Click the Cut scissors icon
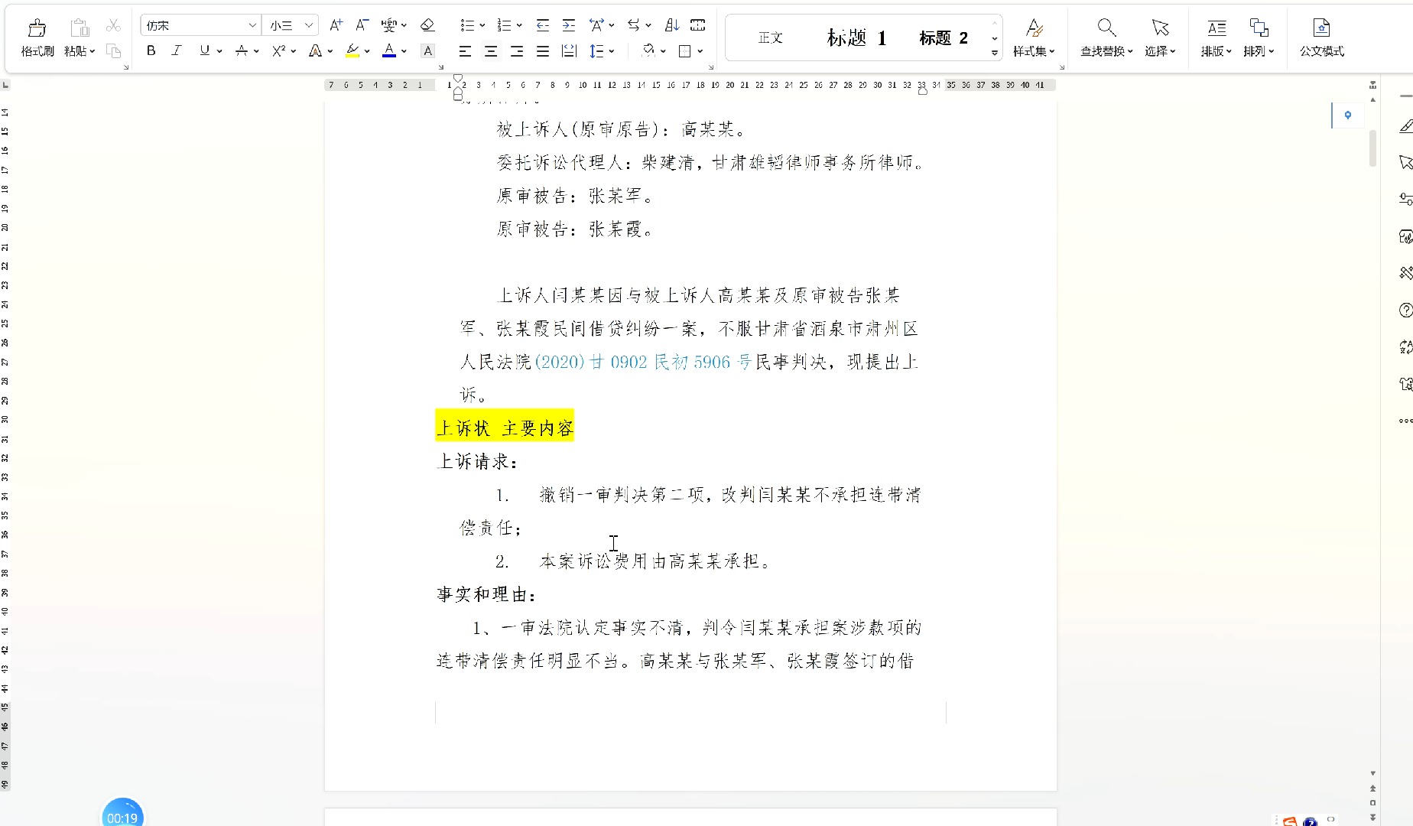This screenshot has height=826, width=1413. tap(113, 25)
